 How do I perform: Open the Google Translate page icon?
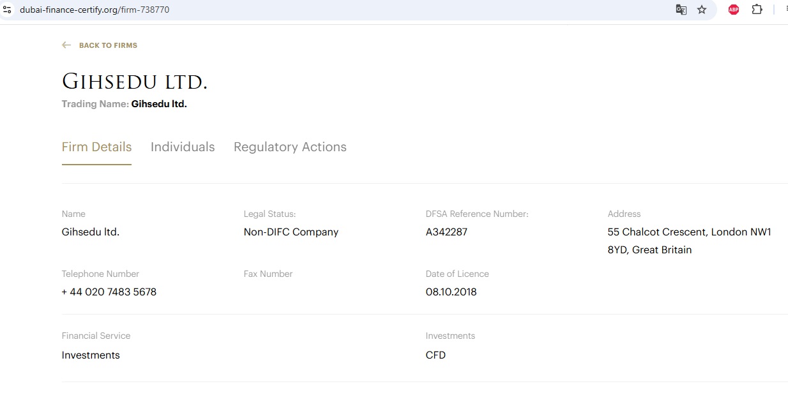681,10
